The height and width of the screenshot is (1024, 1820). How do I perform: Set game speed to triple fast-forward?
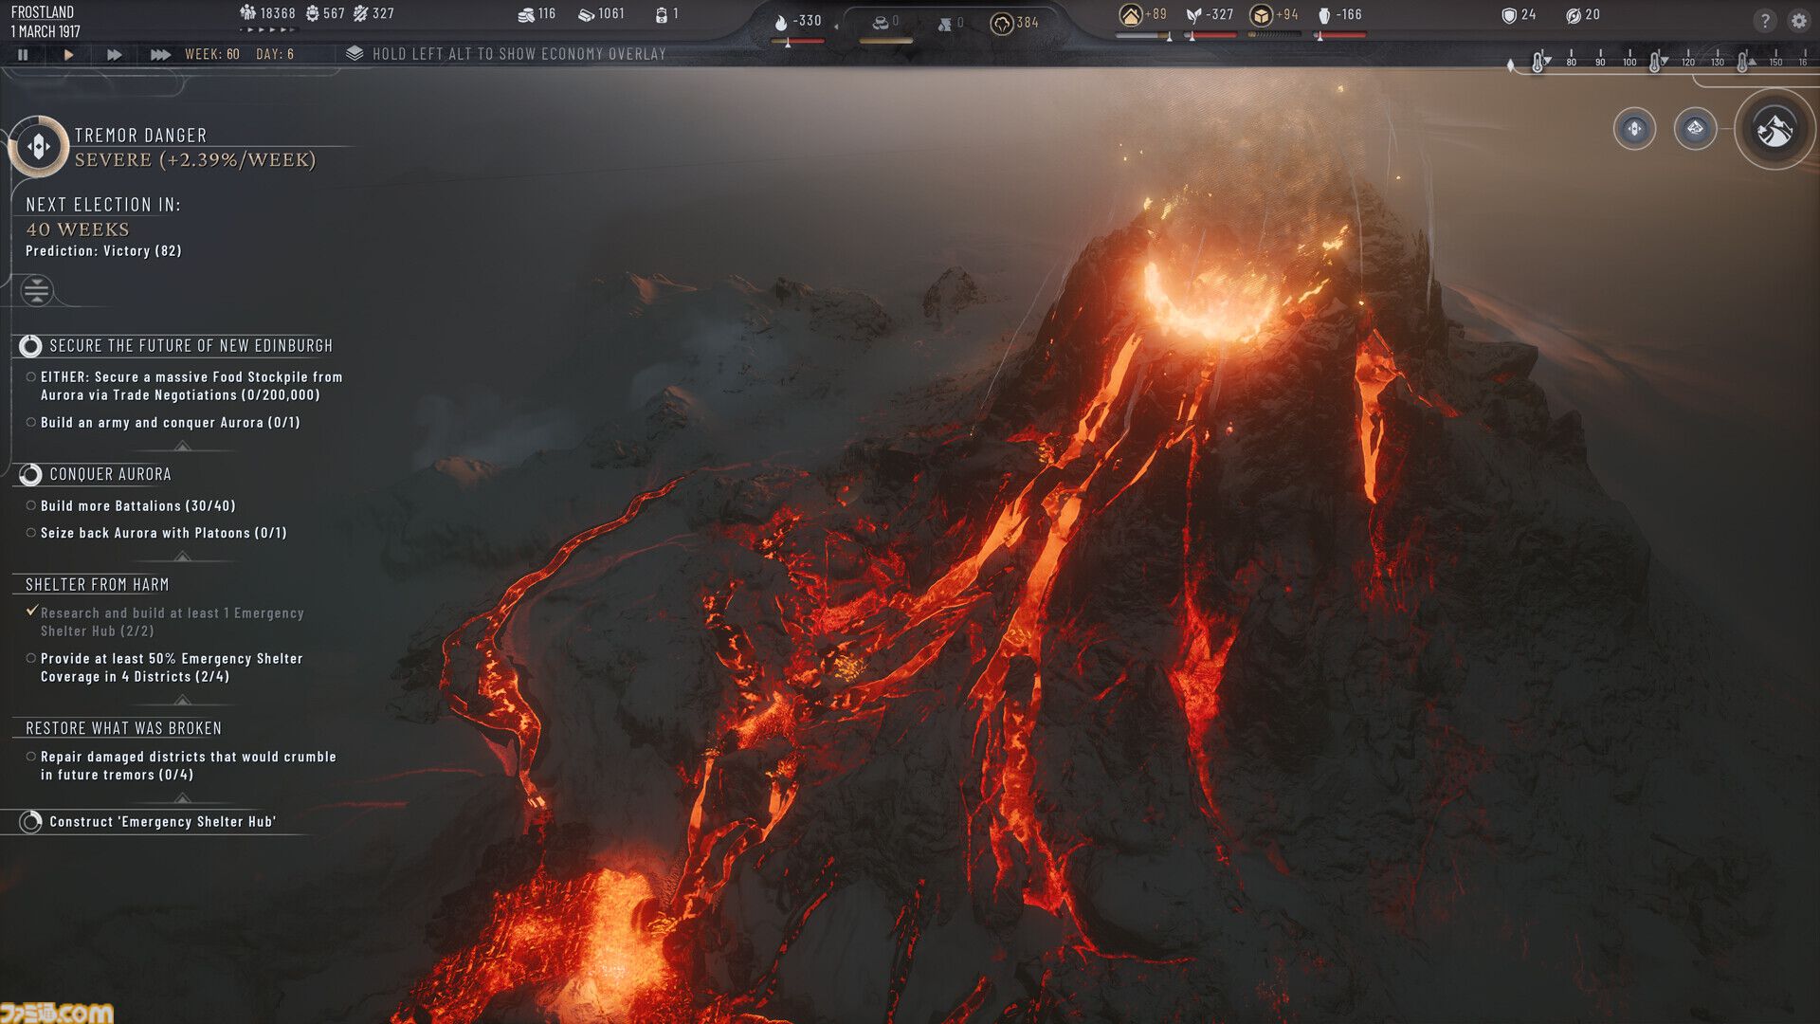[x=160, y=55]
